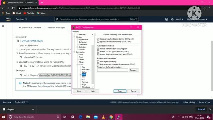The width and height of the screenshot is (213, 120).
Task: Open VLC media player on taskbar
Action: (x=104, y=117)
